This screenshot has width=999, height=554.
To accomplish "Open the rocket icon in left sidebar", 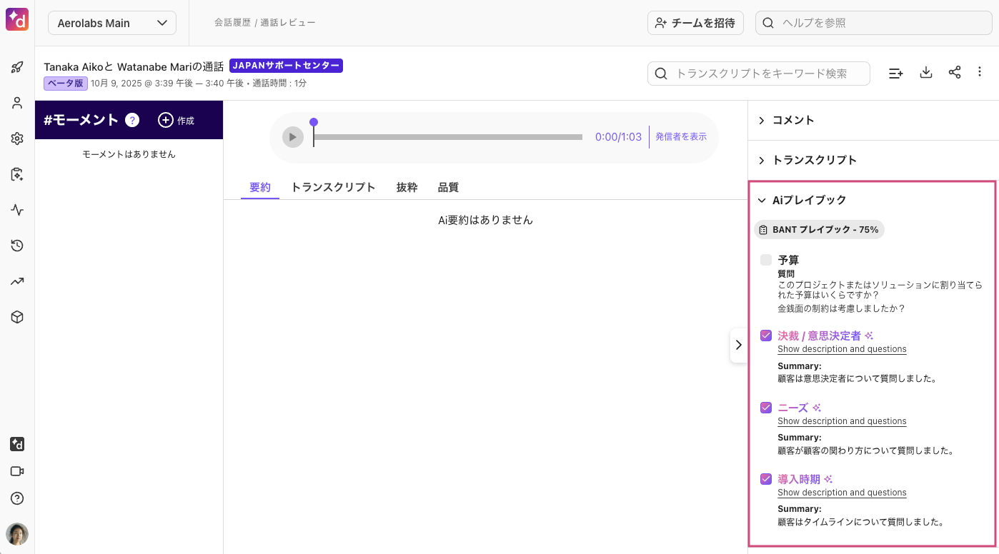I will (17, 68).
